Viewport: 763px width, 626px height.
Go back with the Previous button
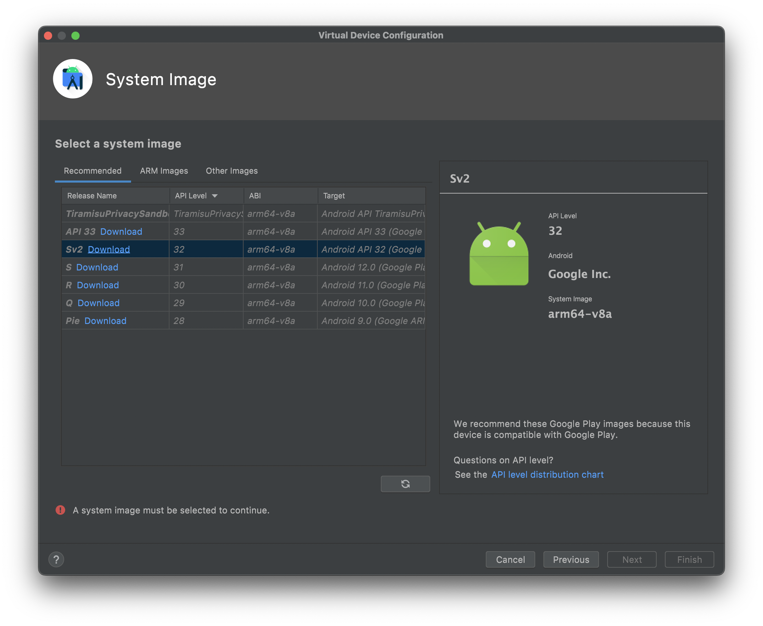pyautogui.click(x=571, y=559)
